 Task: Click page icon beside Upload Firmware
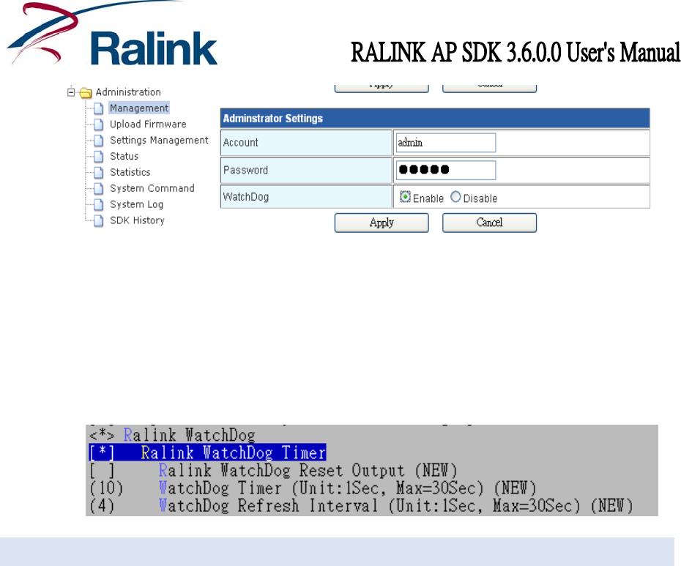tap(99, 124)
